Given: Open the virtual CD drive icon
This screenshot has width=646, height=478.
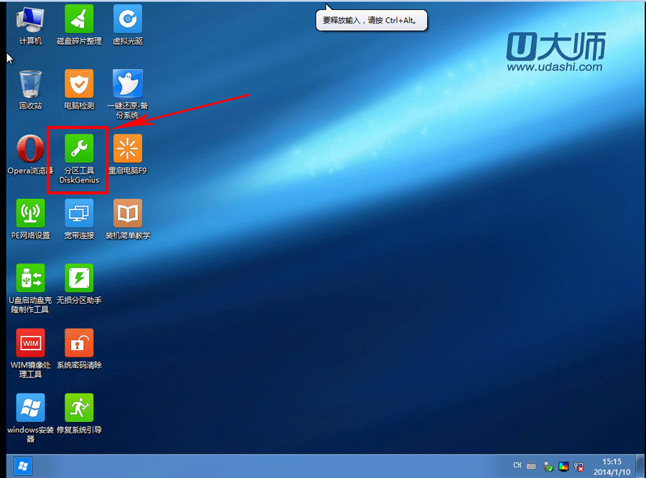Looking at the screenshot, I should pyautogui.click(x=128, y=19).
